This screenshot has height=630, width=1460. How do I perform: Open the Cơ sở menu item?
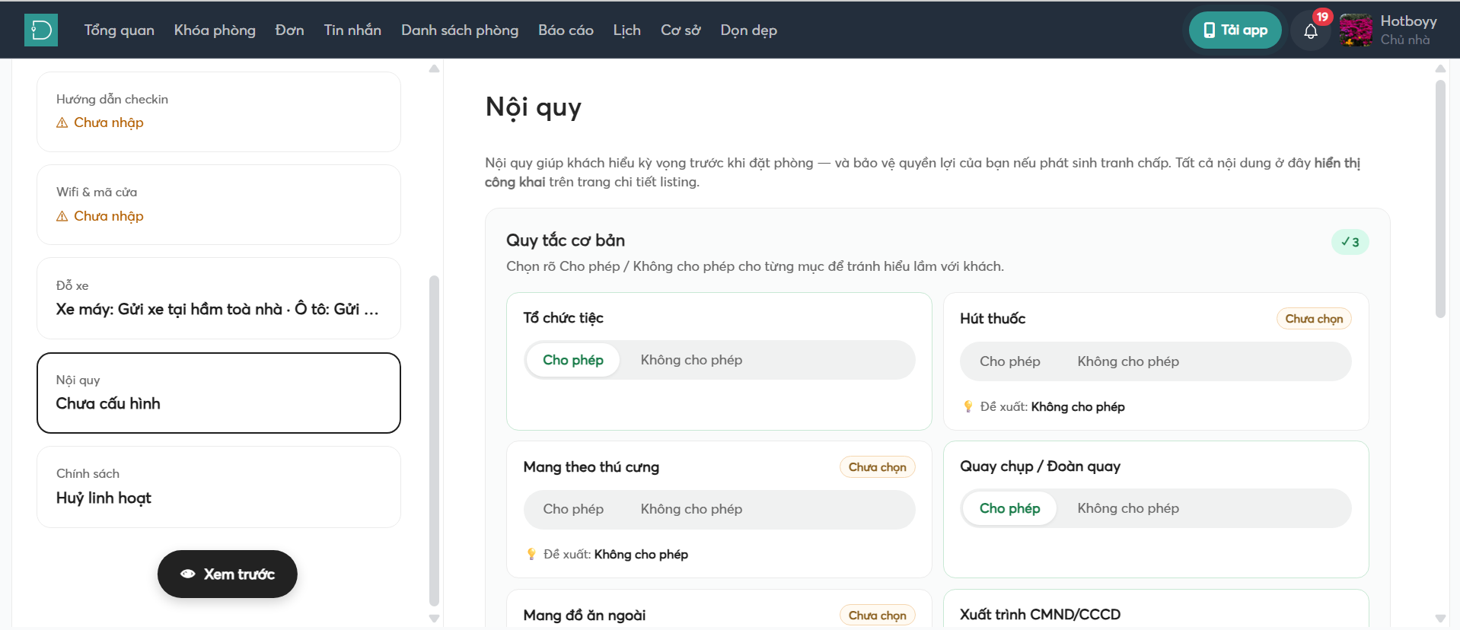tap(681, 30)
